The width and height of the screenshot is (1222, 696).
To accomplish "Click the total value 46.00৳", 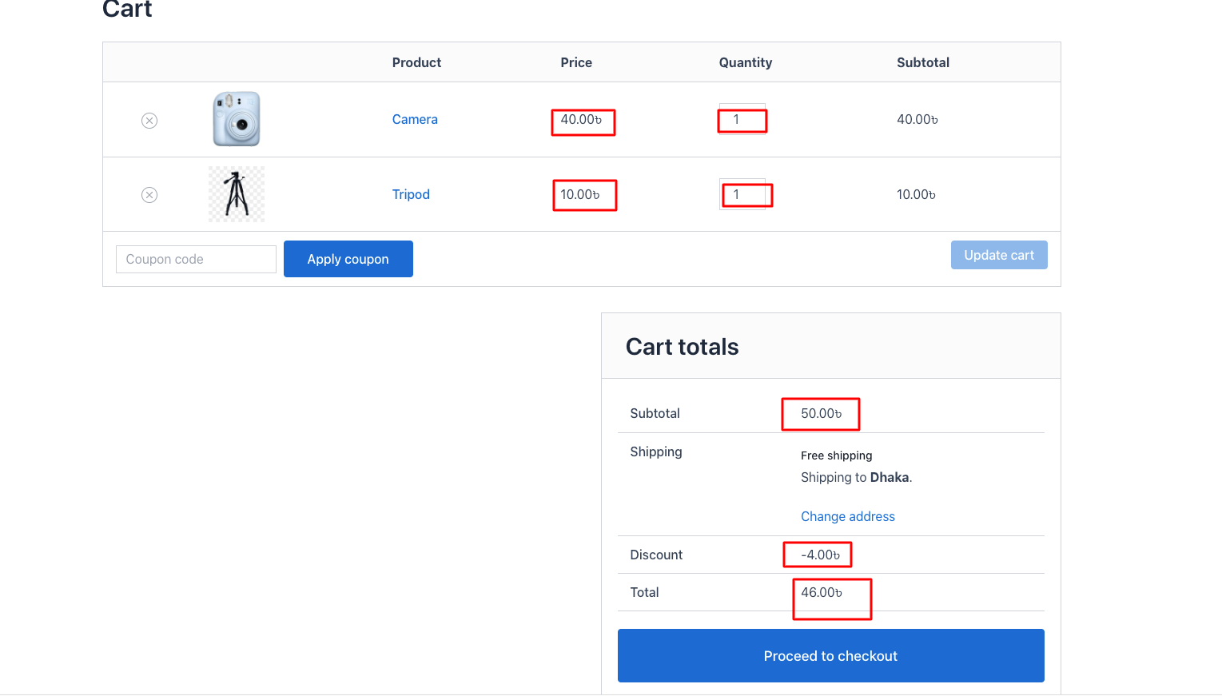I will coord(822,592).
